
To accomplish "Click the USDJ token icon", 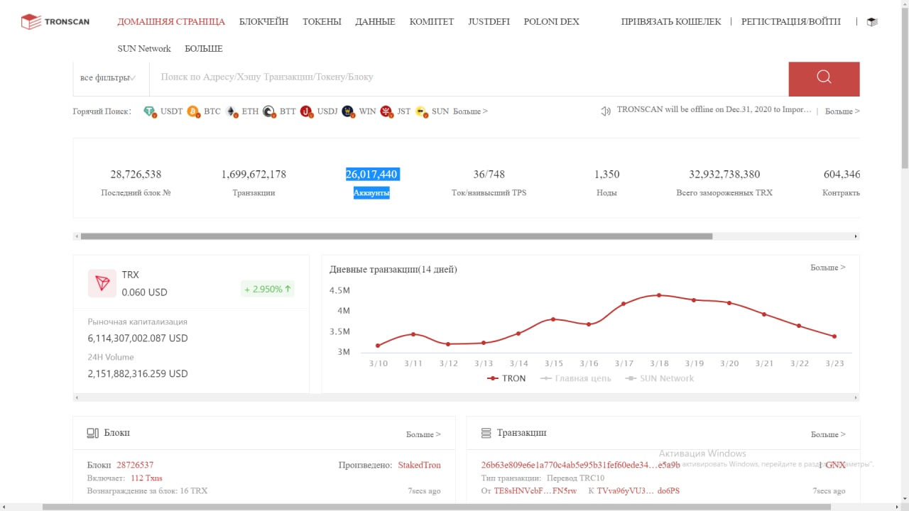I will [x=307, y=111].
